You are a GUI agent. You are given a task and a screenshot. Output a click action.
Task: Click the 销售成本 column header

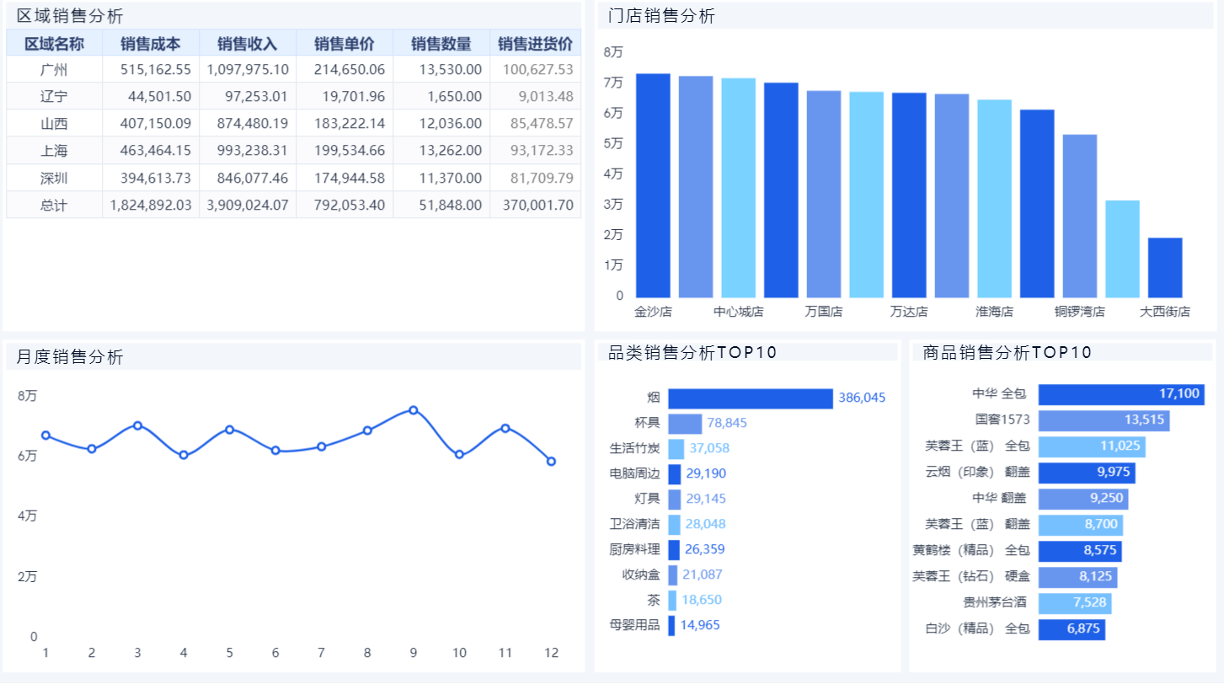151,44
